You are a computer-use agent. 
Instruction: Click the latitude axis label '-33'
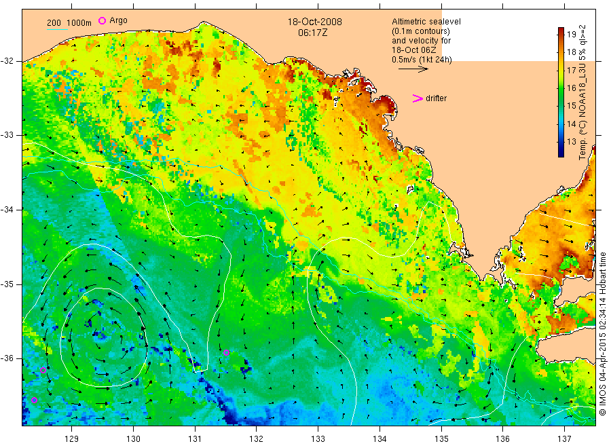point(7,135)
